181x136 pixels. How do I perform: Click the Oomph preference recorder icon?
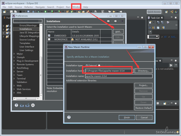coord(33,105)
